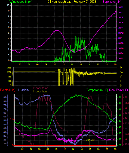The image size is (129, 153).
Task: Click the Barometer (.in) axis title
Action: [112, 1]
